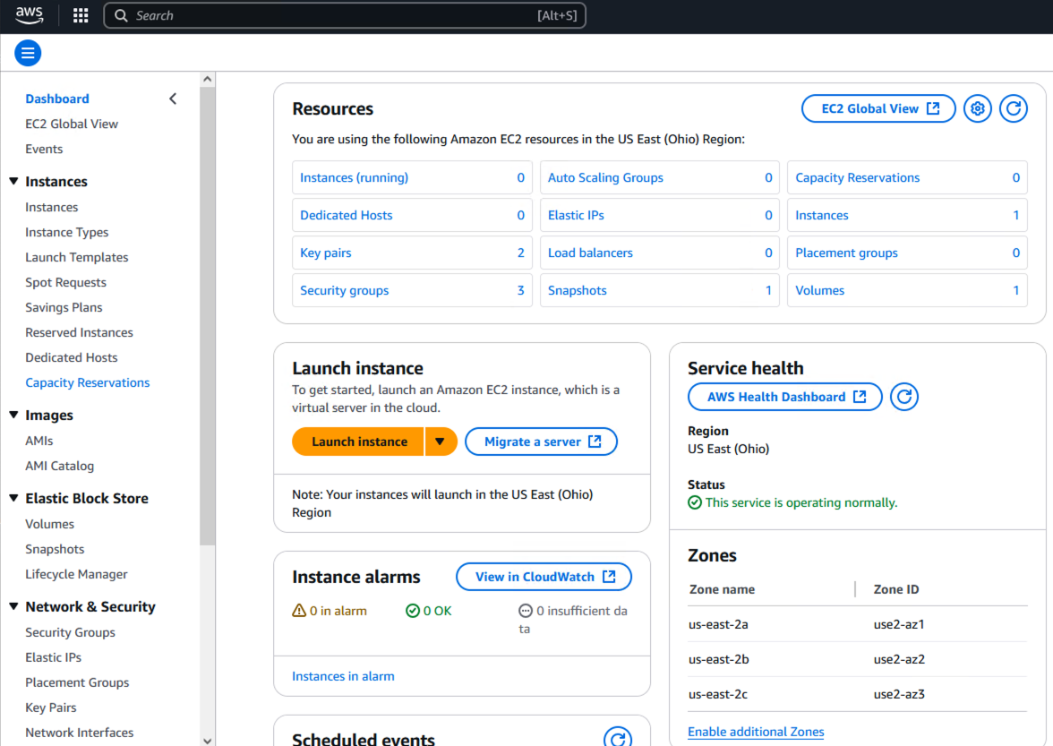
Task: Refresh the Scheduled events panel
Action: coord(618,738)
